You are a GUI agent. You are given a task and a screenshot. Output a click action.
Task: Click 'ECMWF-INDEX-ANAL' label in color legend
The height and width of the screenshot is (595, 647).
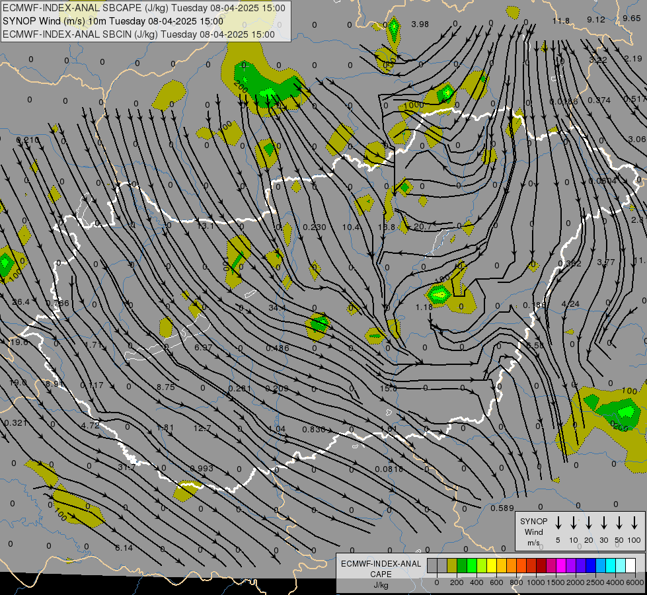pyautogui.click(x=381, y=564)
